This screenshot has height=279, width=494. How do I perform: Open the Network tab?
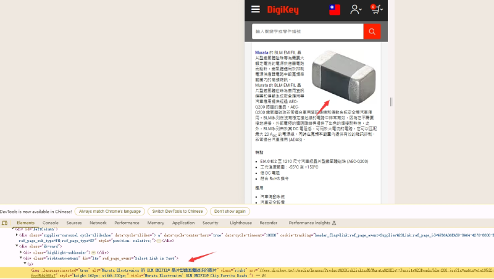tap(98, 223)
